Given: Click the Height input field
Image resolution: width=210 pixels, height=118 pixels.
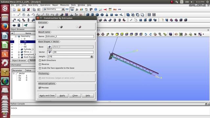Looking at the screenshot, I should coord(69,57).
